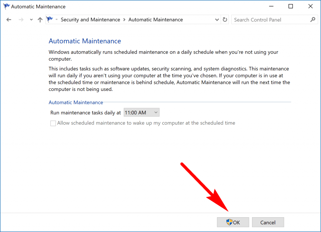Click the forward navigation arrow
321x232 pixels.
coord(21,19)
